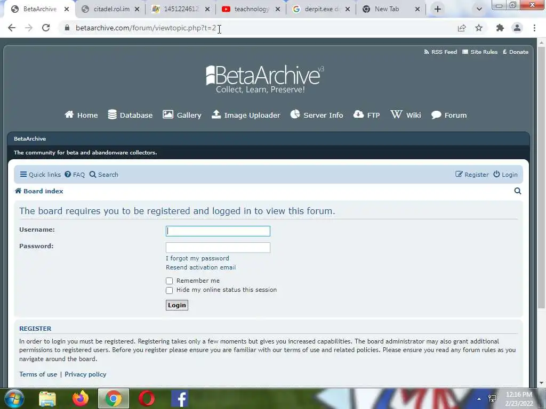This screenshot has width=546, height=409.
Task: Check the 'Remember me' checkbox
Action: [x=169, y=281]
